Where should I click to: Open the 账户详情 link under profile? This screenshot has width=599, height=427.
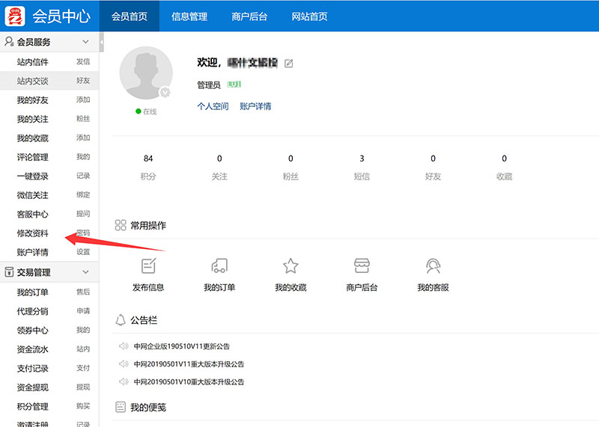[255, 106]
